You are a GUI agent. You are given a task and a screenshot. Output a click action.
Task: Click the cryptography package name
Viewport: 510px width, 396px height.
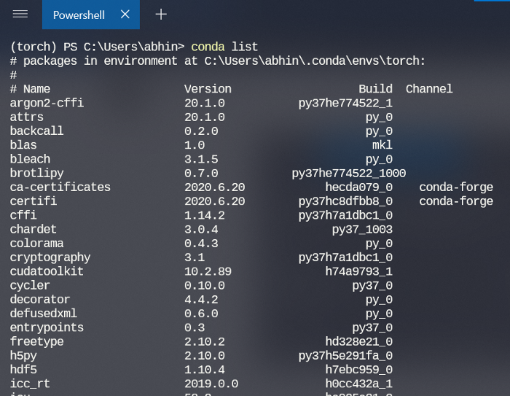pos(50,257)
